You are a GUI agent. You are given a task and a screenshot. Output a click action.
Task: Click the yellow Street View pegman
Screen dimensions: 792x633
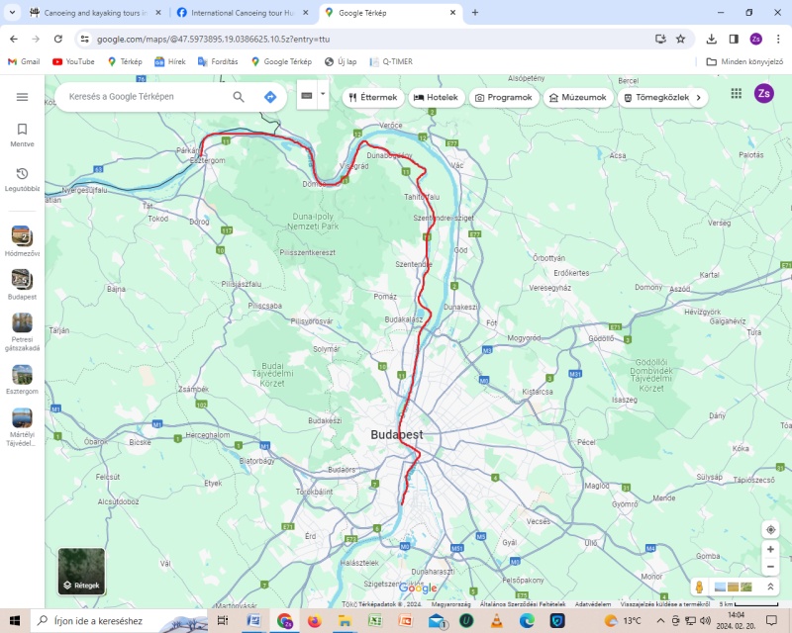click(x=700, y=587)
